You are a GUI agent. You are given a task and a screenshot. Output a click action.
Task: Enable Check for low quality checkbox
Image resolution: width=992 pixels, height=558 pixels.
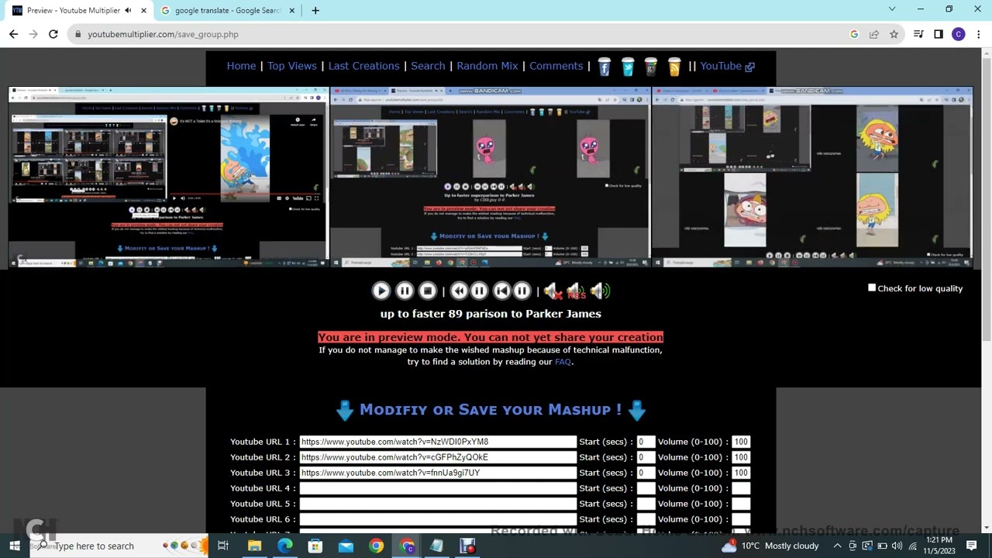[872, 288]
